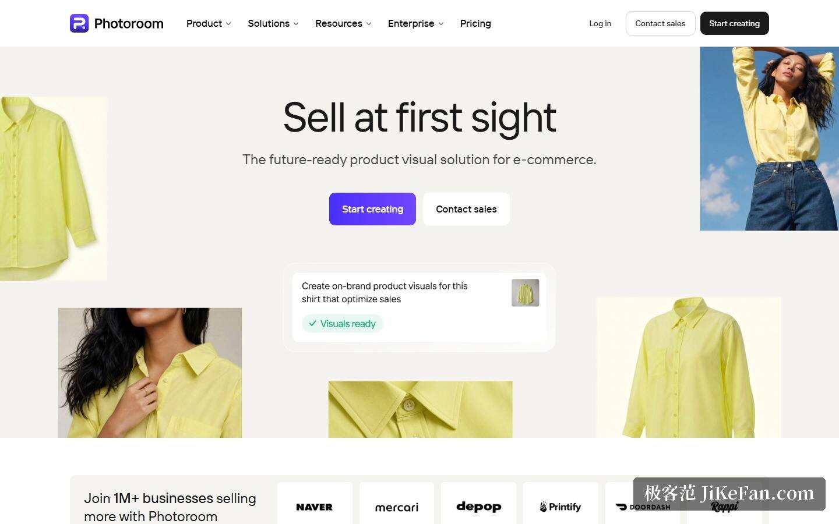Click the woman in yellow shirt sky photo

click(769, 139)
